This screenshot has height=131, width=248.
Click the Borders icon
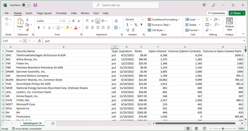click(58, 28)
